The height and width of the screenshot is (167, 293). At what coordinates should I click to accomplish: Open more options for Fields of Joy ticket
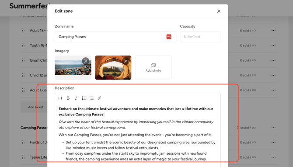point(273,143)
